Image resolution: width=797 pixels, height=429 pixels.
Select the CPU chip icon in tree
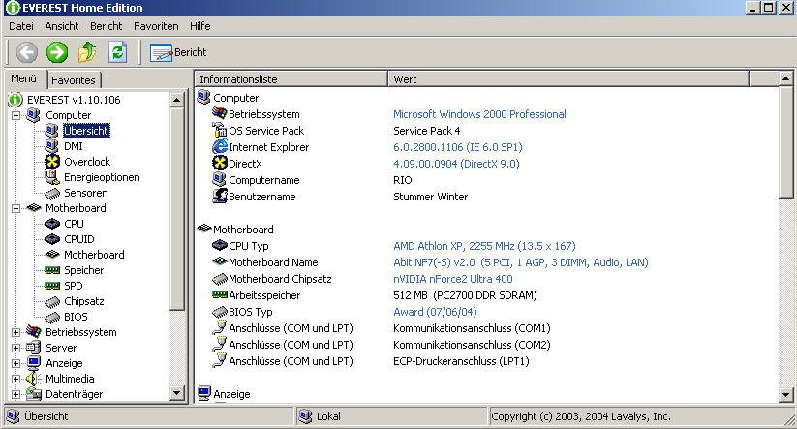52,224
